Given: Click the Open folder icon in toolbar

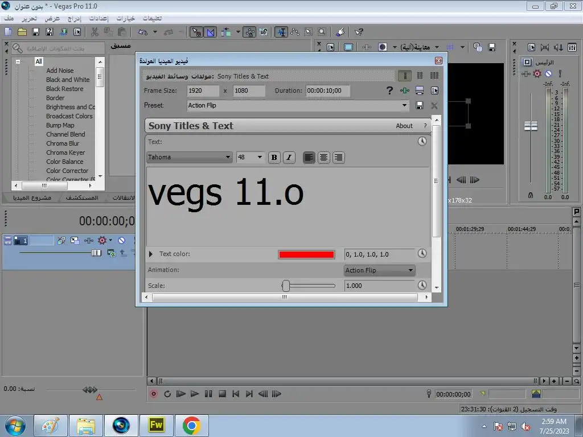Looking at the screenshot, I should click(22, 32).
